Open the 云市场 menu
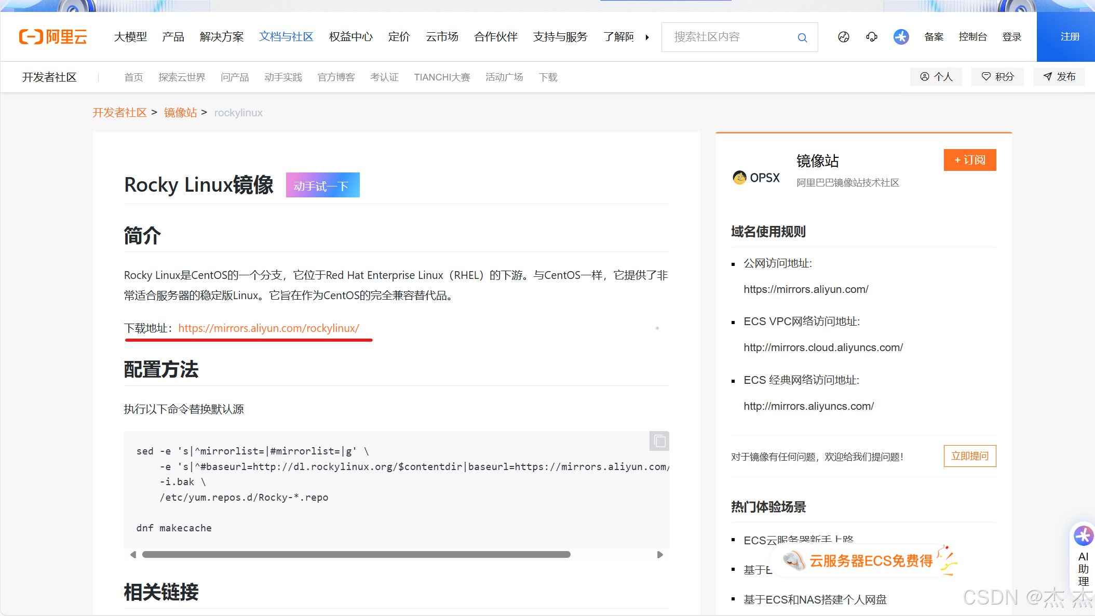 (x=442, y=37)
